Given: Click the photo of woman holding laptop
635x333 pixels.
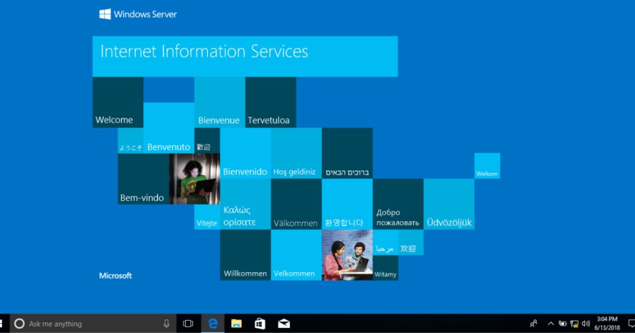Looking at the screenshot, I should (x=194, y=179).
